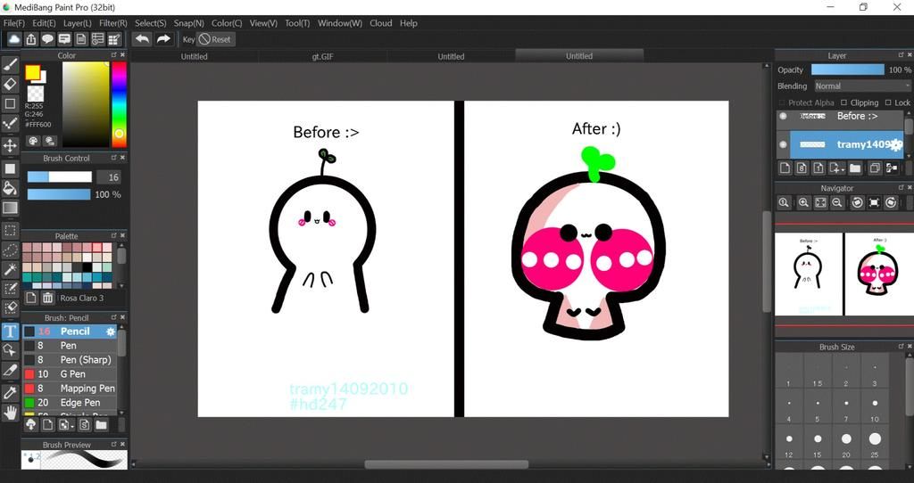Select the G Pen brush
This screenshot has width=914, height=483.
pyautogui.click(x=70, y=374)
